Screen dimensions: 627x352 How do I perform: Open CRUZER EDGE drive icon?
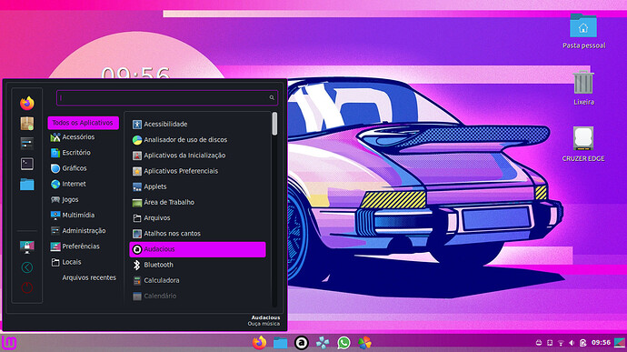583,144
